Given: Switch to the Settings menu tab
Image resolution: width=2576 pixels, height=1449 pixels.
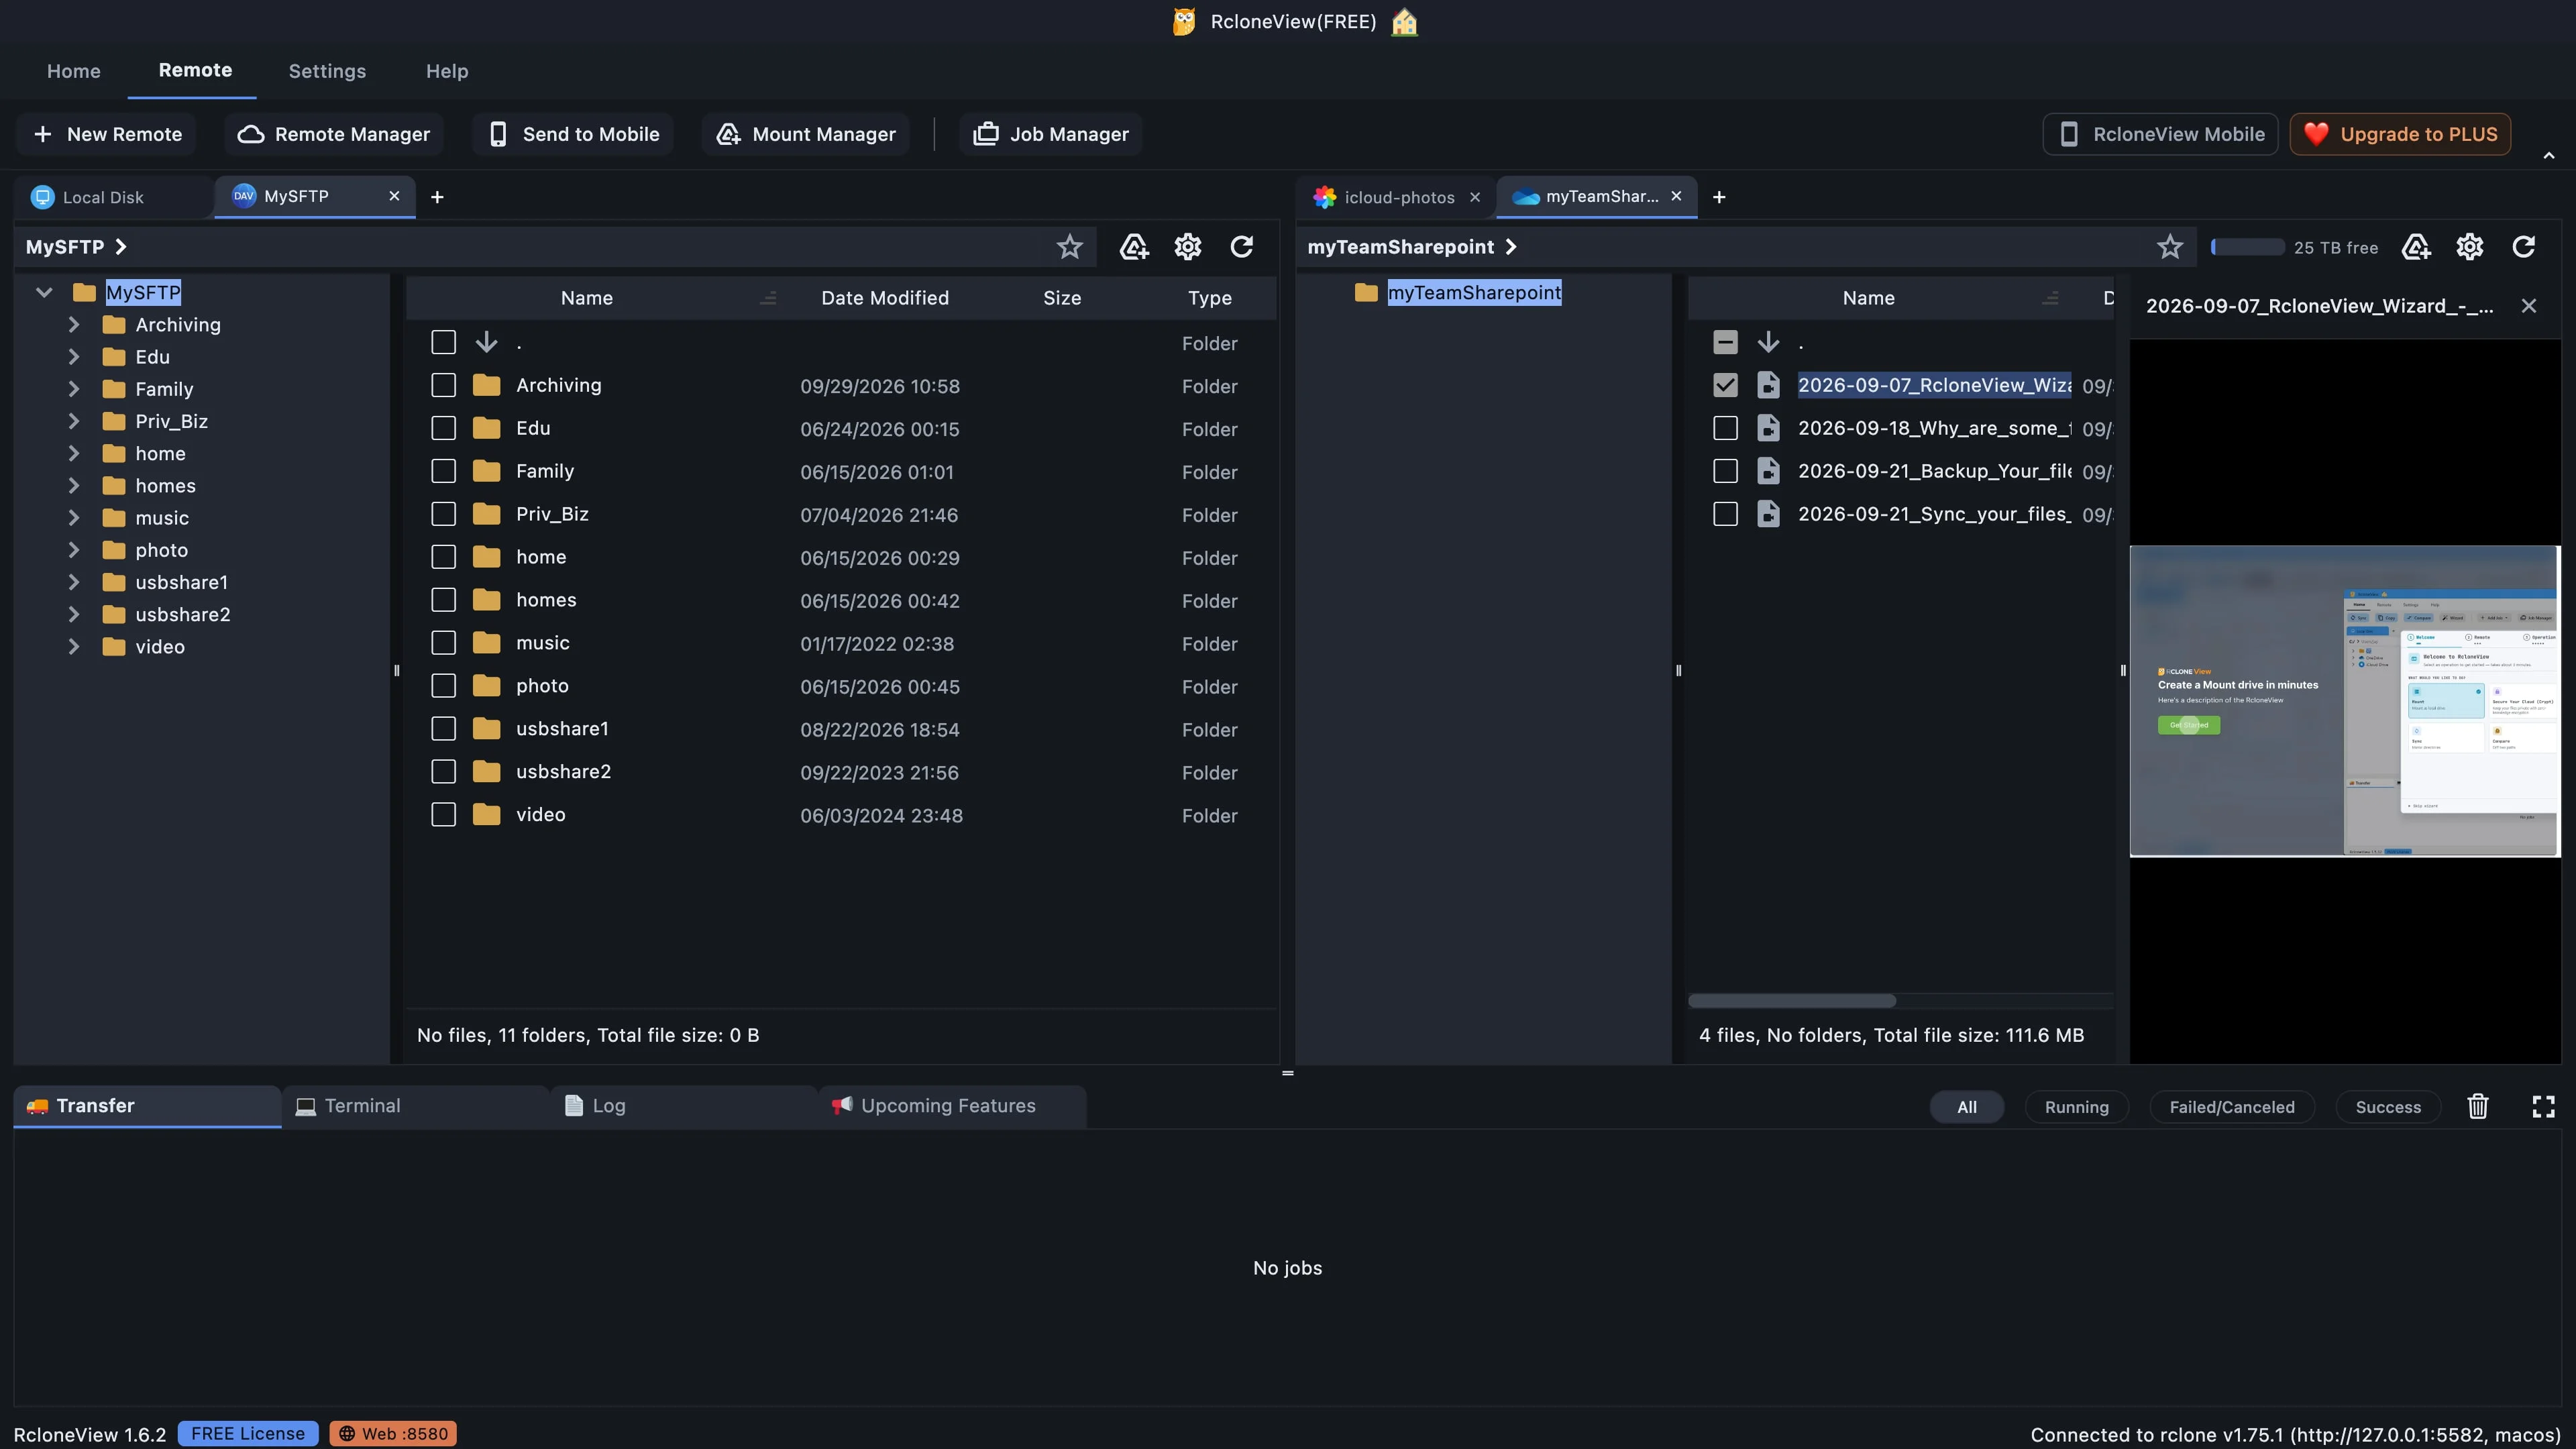Looking at the screenshot, I should (327, 71).
